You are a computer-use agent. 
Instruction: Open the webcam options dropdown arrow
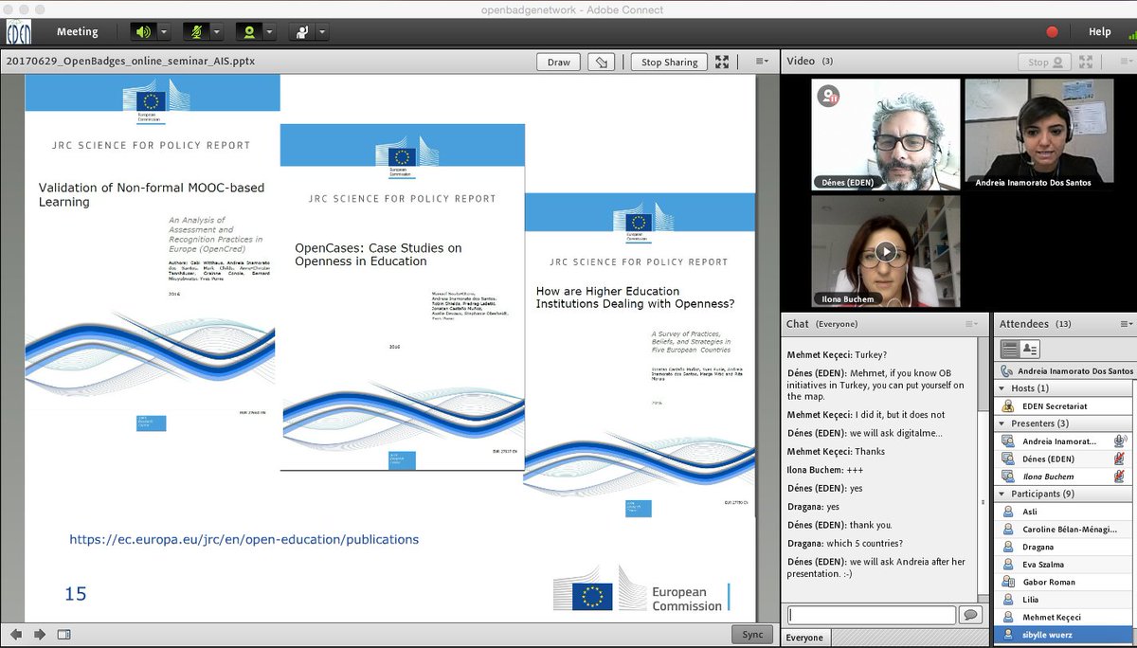pos(269,31)
